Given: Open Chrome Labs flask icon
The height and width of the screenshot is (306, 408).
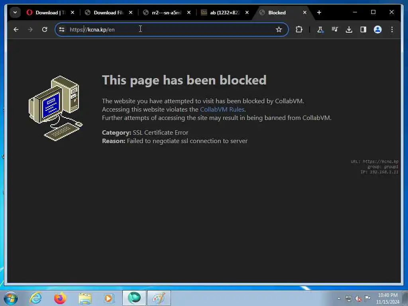Looking at the screenshot, I should 320,29.
